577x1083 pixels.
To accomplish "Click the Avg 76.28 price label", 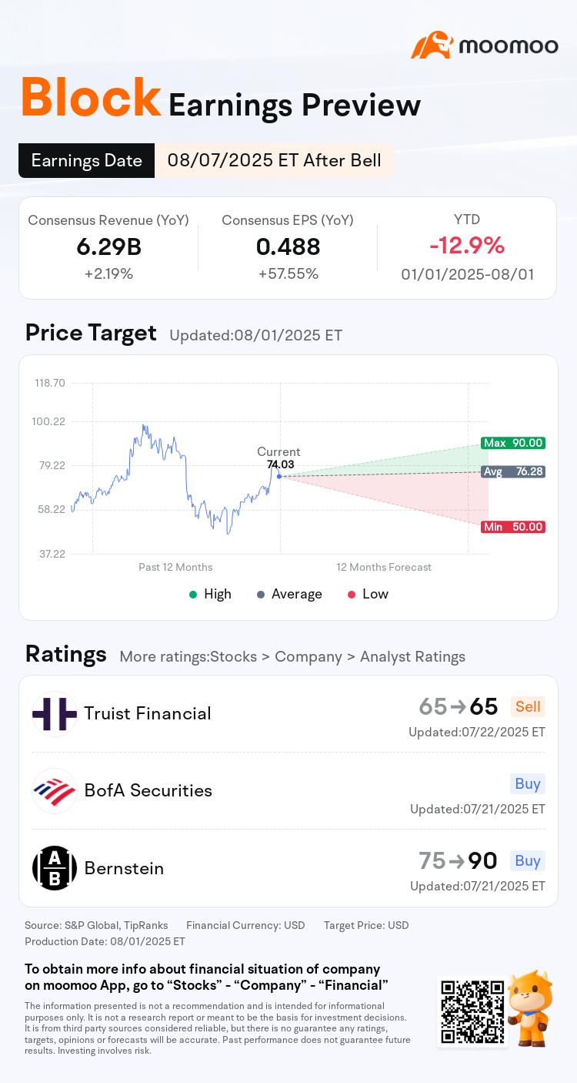I will [x=513, y=471].
